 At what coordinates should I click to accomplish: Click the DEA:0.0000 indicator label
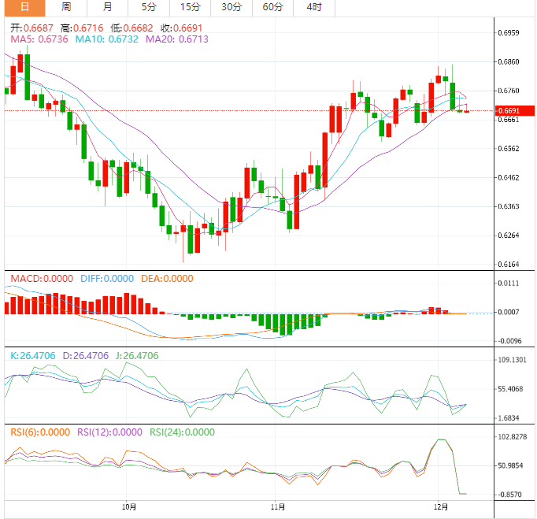click(x=167, y=279)
